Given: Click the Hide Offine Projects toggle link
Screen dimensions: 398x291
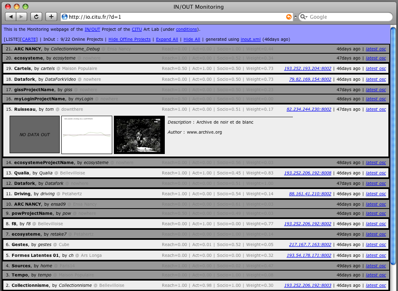Looking at the screenshot, I should (129, 39).
